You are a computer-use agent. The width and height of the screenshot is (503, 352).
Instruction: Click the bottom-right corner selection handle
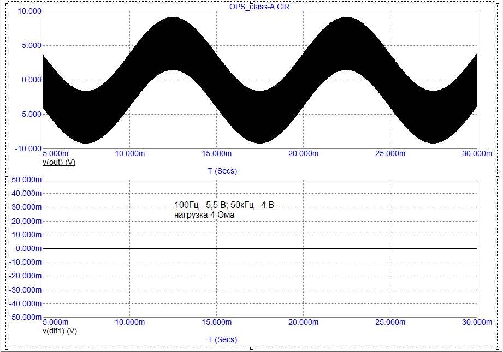(498, 348)
